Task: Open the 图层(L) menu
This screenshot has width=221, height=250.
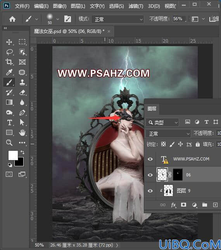Action: click(x=78, y=6)
